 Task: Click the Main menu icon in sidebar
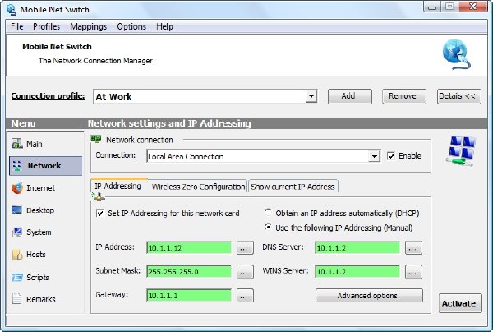(17, 144)
